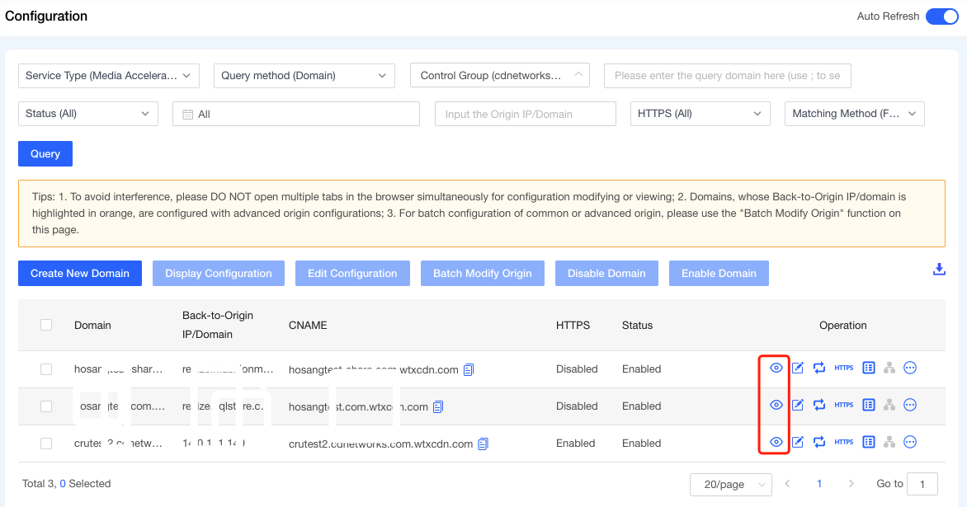
Task: Check the select-all checkbox in table header
Action: [46, 325]
